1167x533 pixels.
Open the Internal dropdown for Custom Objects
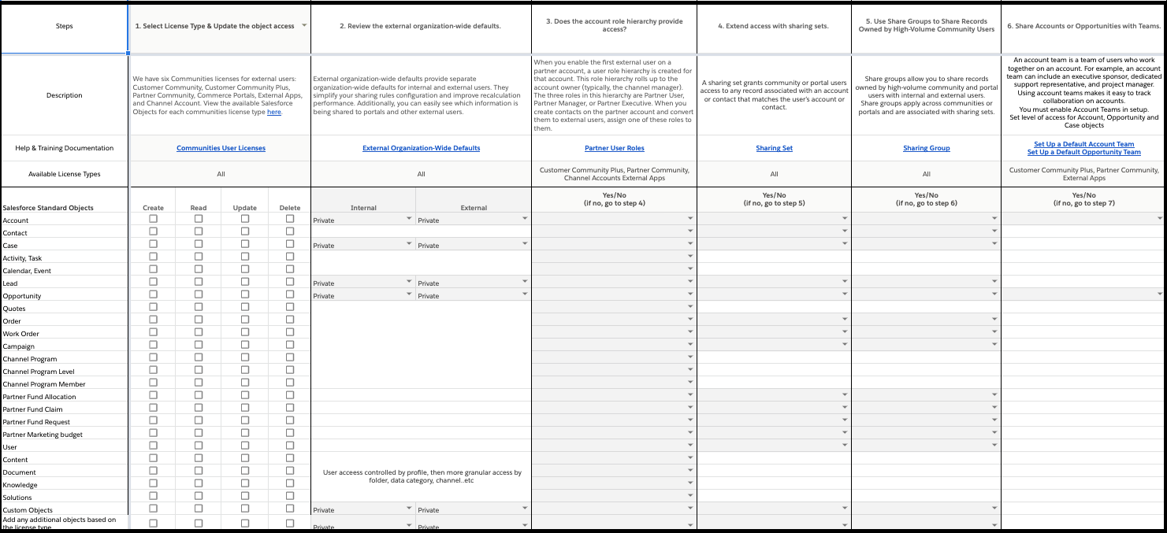[409, 509]
